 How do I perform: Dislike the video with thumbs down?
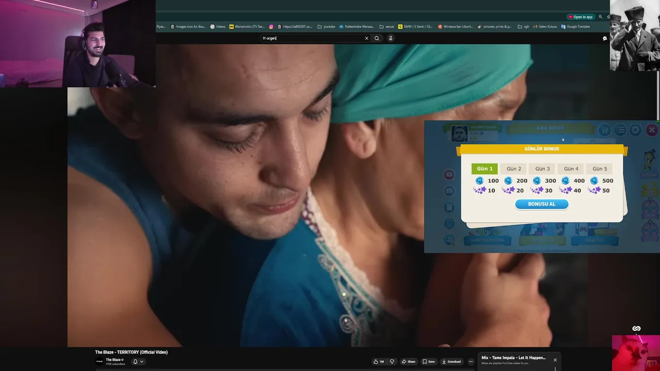392,362
